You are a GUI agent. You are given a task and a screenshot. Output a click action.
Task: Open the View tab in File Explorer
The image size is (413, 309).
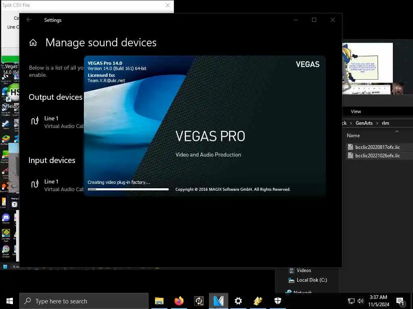click(356, 111)
